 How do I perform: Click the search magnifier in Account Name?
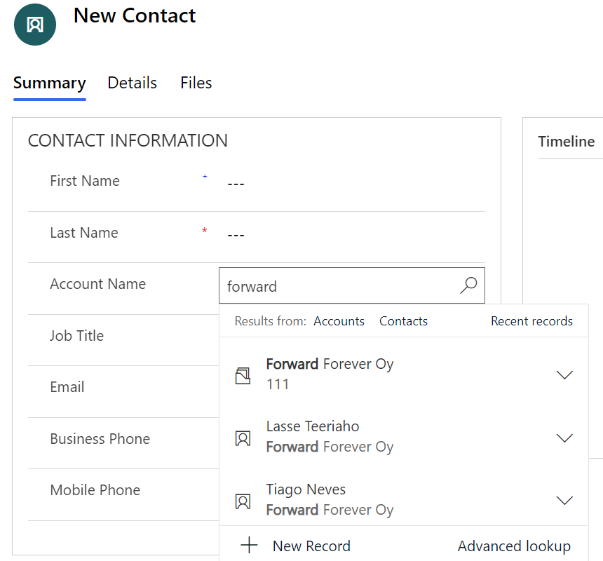pyautogui.click(x=468, y=285)
